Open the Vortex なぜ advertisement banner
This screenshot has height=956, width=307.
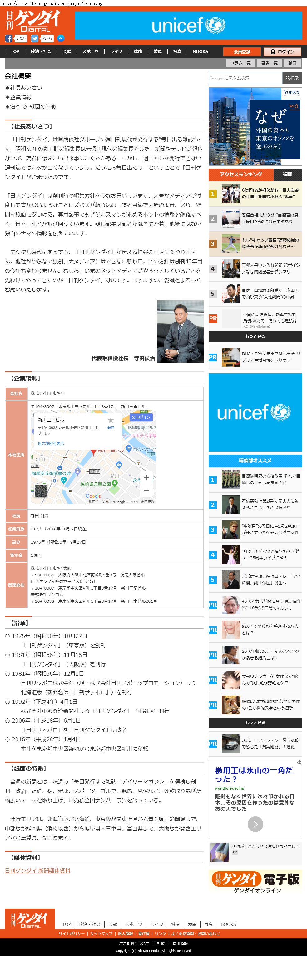(255, 126)
